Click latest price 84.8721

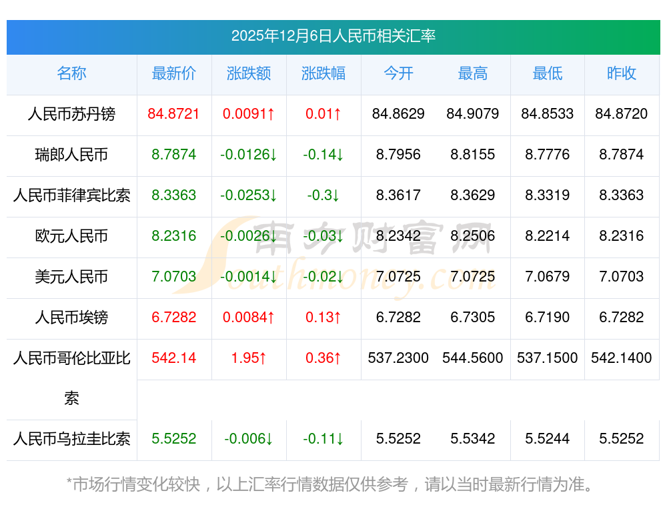[173, 114]
